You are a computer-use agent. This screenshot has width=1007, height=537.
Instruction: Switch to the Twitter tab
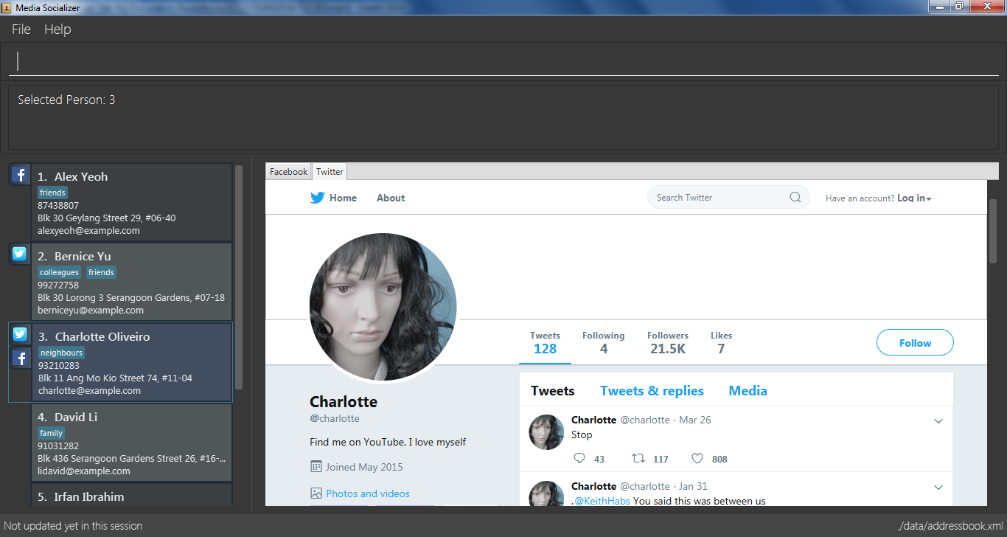(x=330, y=171)
